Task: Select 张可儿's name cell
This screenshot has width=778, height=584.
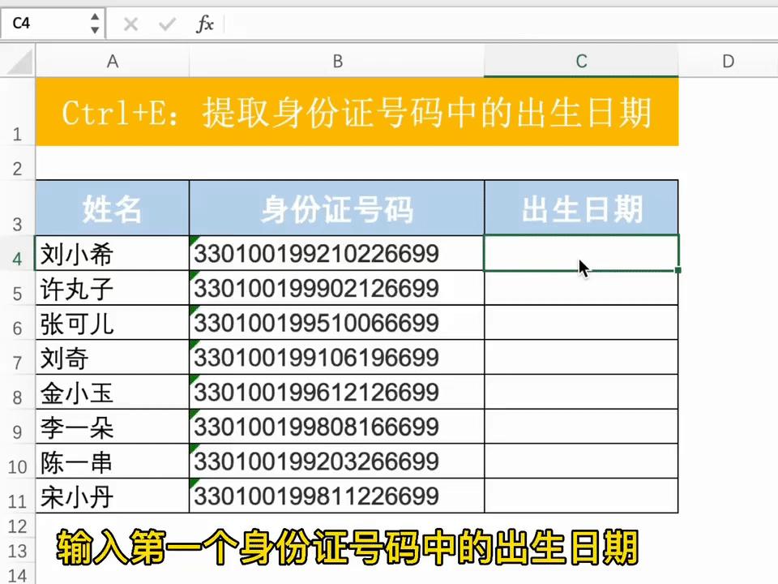Action: click(x=113, y=323)
